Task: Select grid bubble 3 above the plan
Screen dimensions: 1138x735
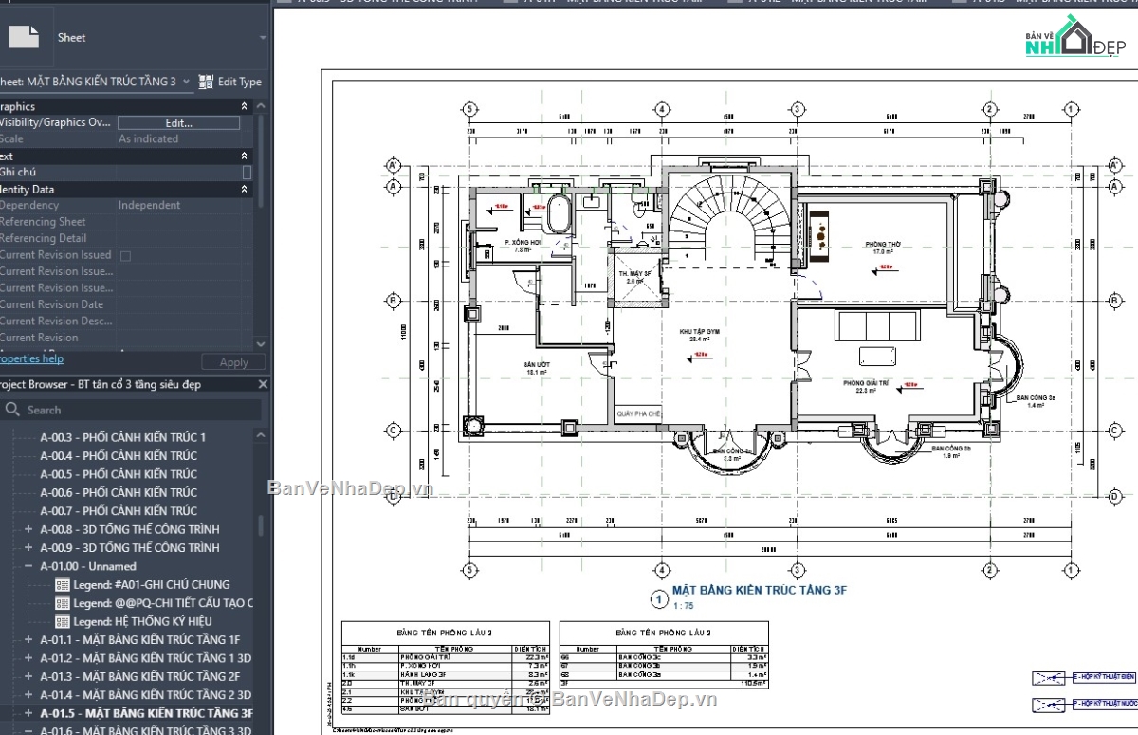Action: [x=798, y=109]
